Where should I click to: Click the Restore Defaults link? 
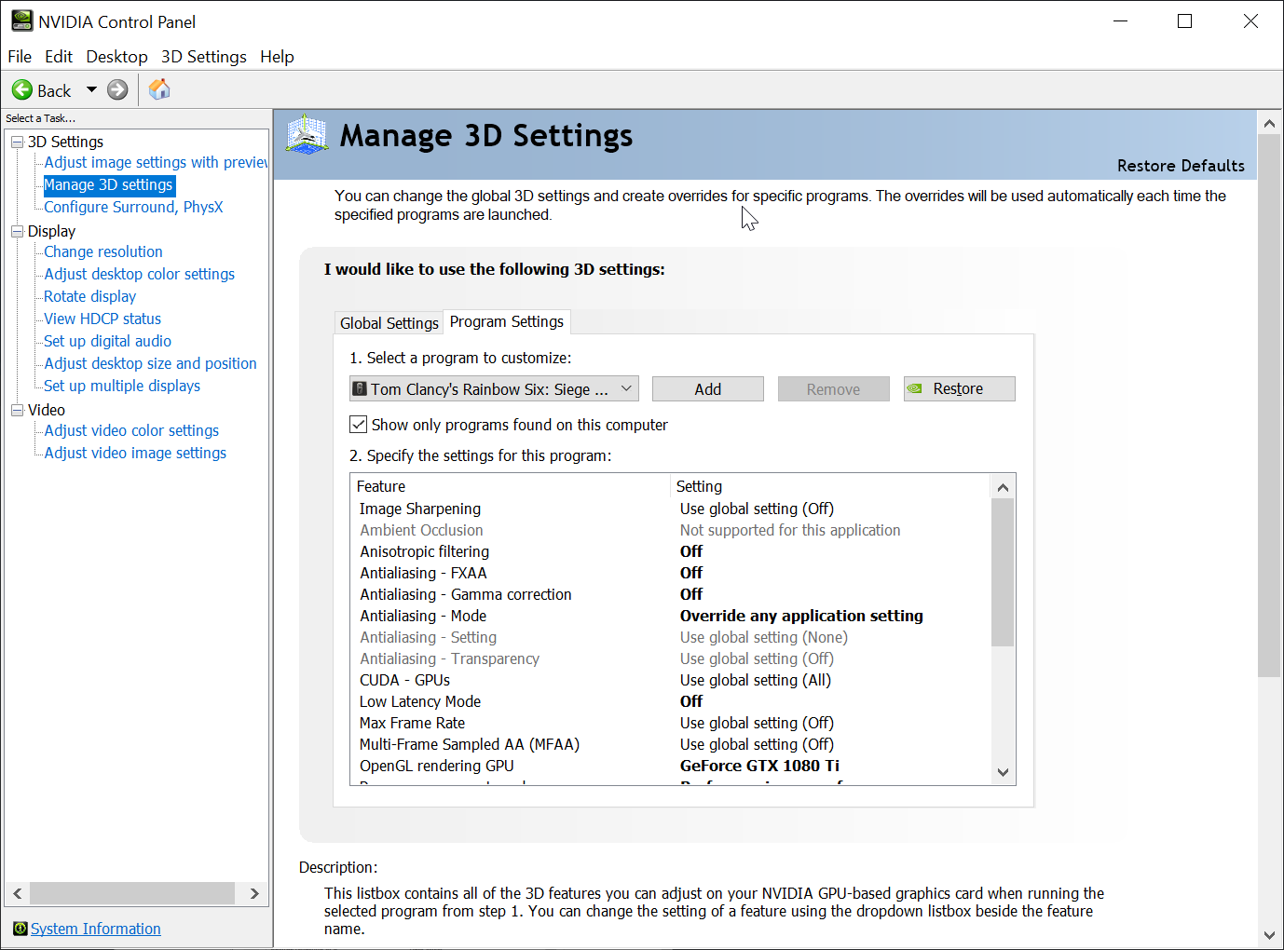(x=1180, y=166)
